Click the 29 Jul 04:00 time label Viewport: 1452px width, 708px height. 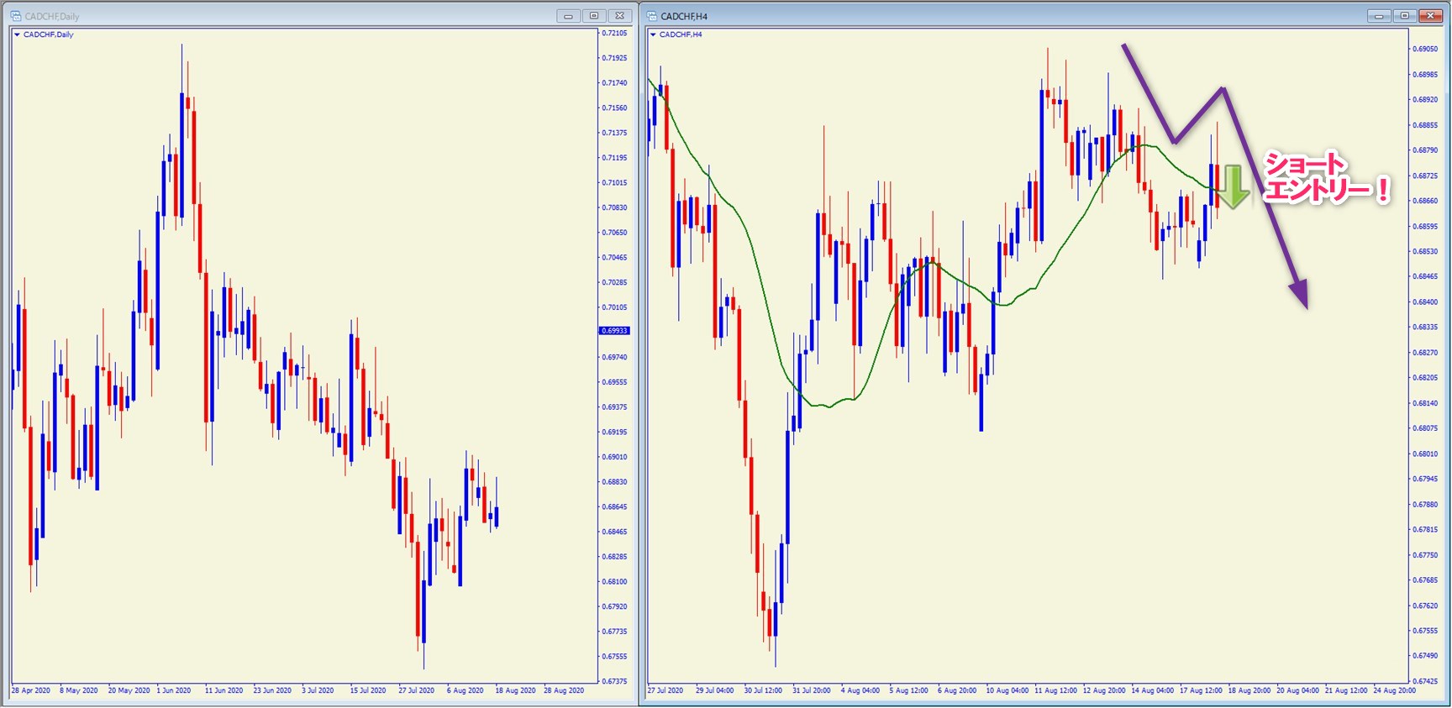click(715, 690)
